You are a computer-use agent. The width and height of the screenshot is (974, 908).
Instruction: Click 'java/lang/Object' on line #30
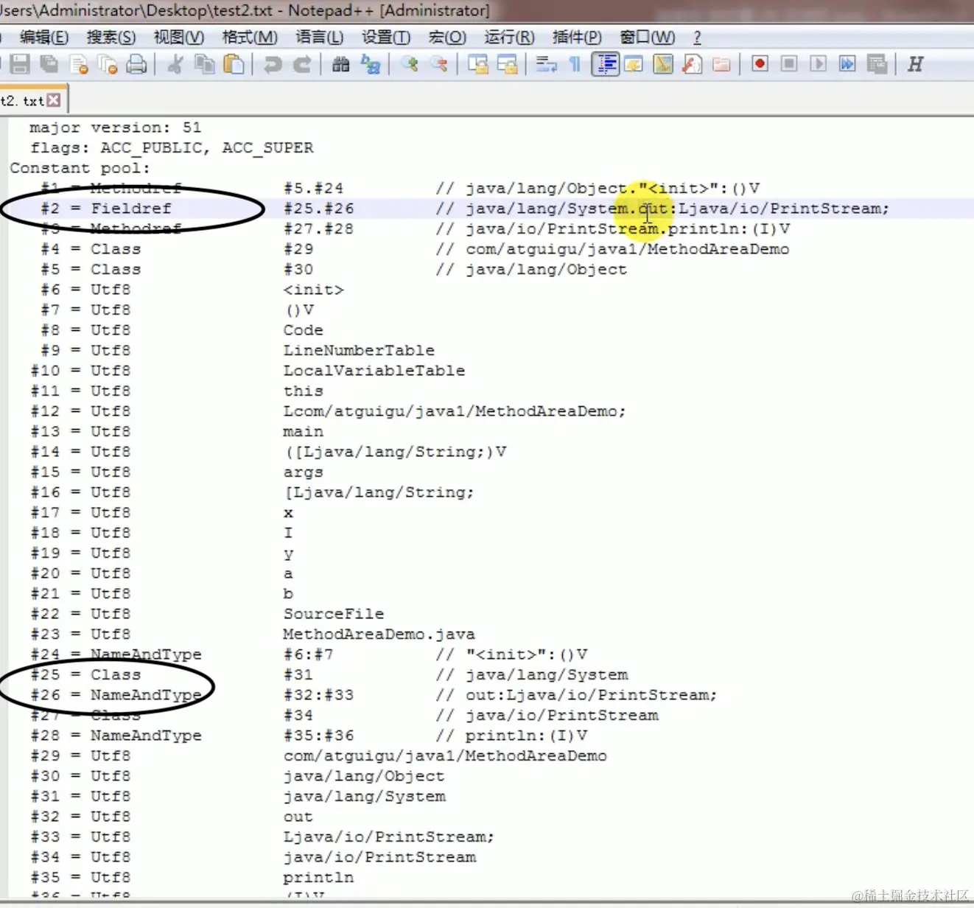(x=364, y=776)
